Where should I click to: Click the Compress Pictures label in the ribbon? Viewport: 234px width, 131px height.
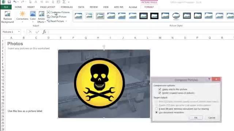60,12
